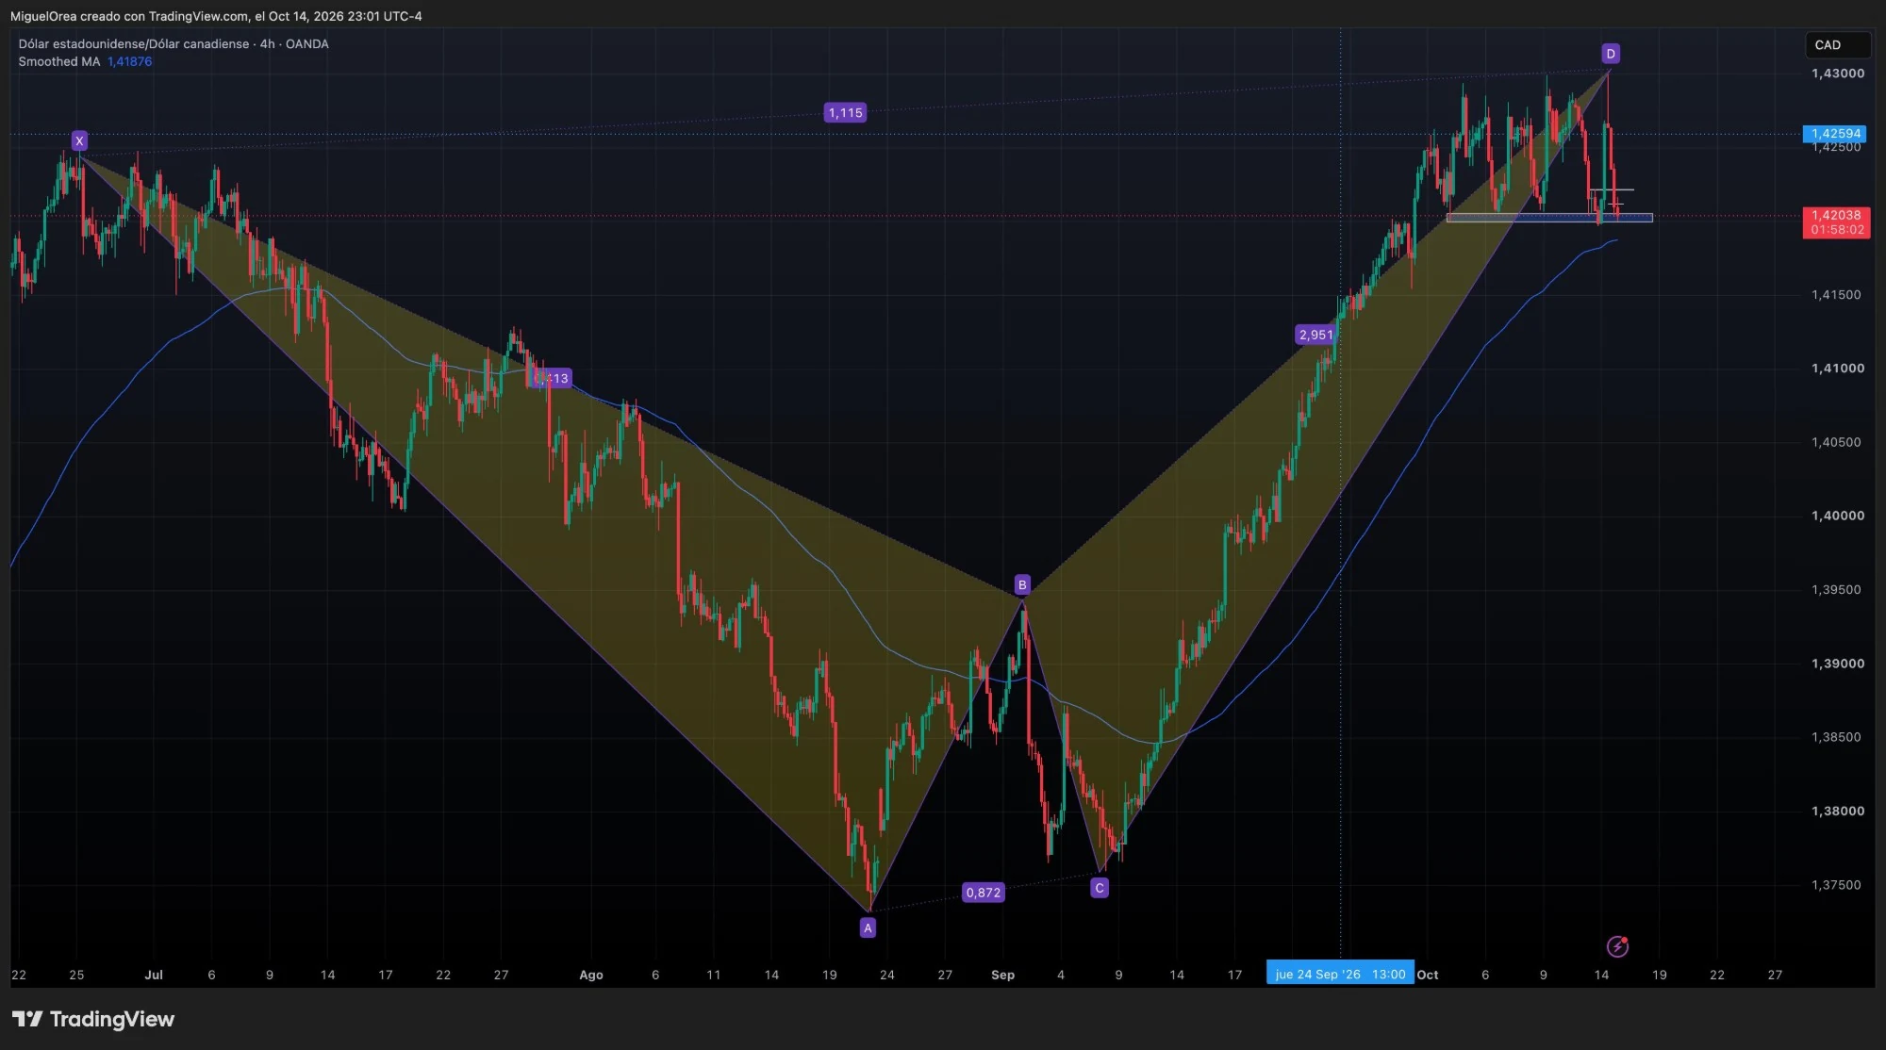1886x1050 pixels.
Task: Click the Smoothed MA indicator title
Action: point(58,61)
